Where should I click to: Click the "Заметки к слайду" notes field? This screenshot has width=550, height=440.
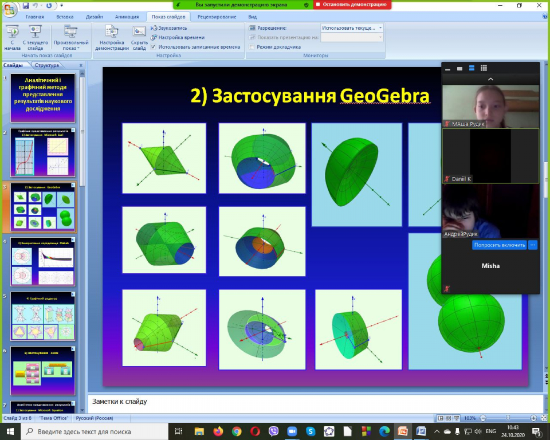click(315, 403)
